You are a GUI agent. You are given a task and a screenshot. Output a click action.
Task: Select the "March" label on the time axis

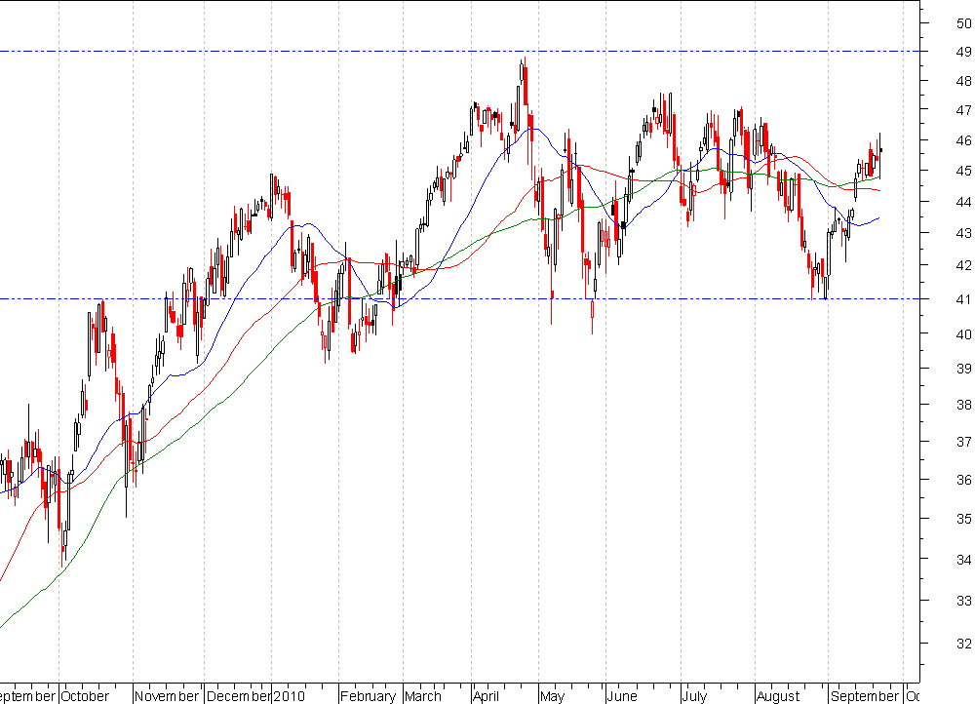tap(423, 696)
